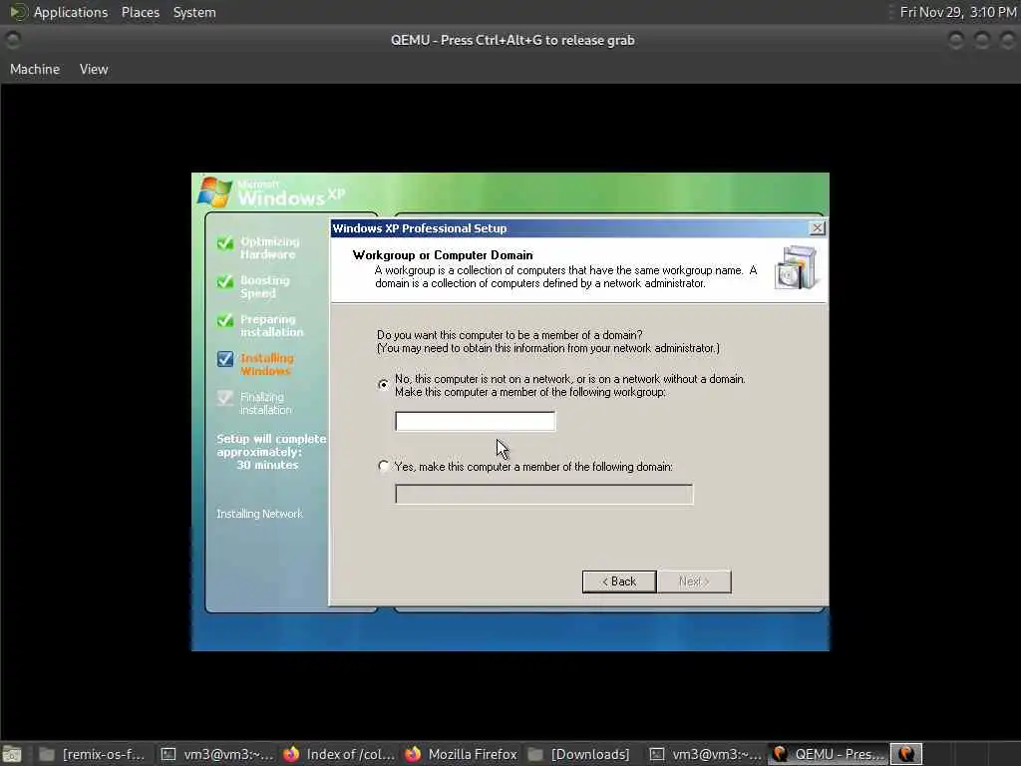Open the Places menu
The height and width of the screenshot is (766, 1021).
140,12
